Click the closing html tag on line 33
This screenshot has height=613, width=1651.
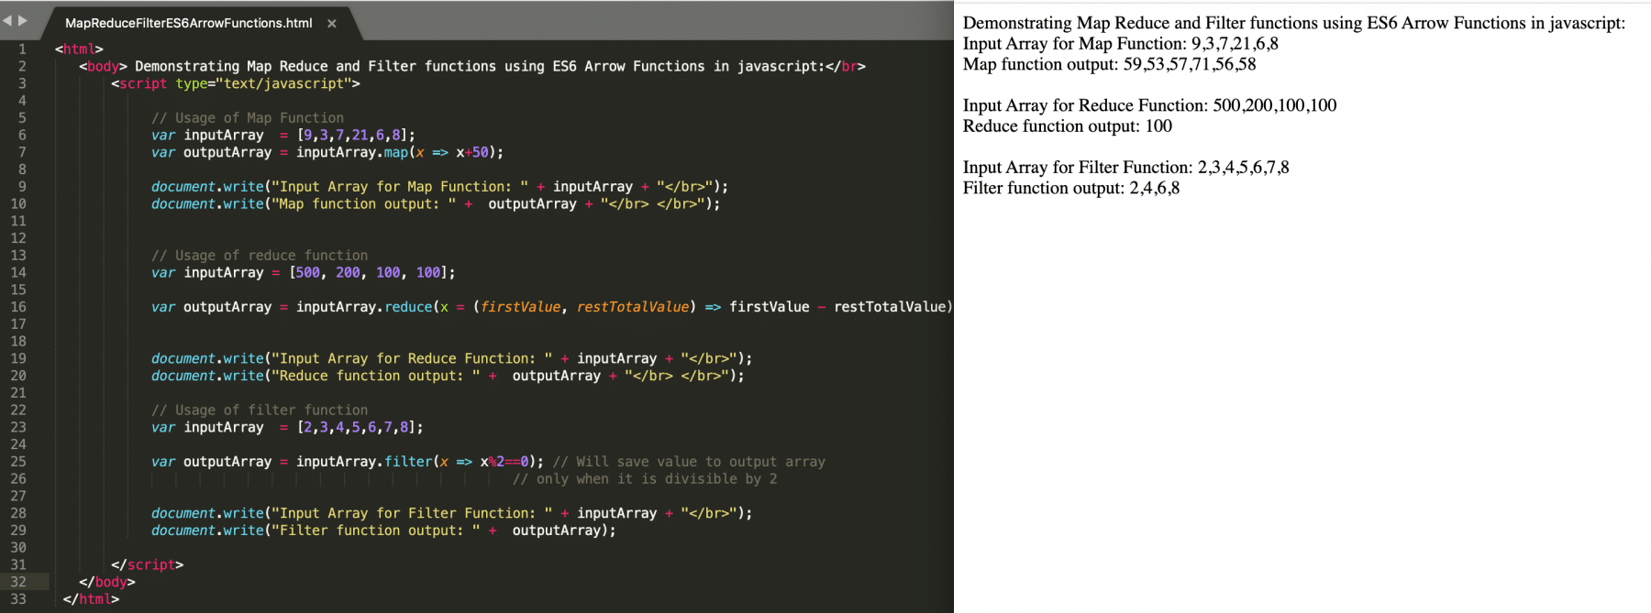click(x=91, y=599)
